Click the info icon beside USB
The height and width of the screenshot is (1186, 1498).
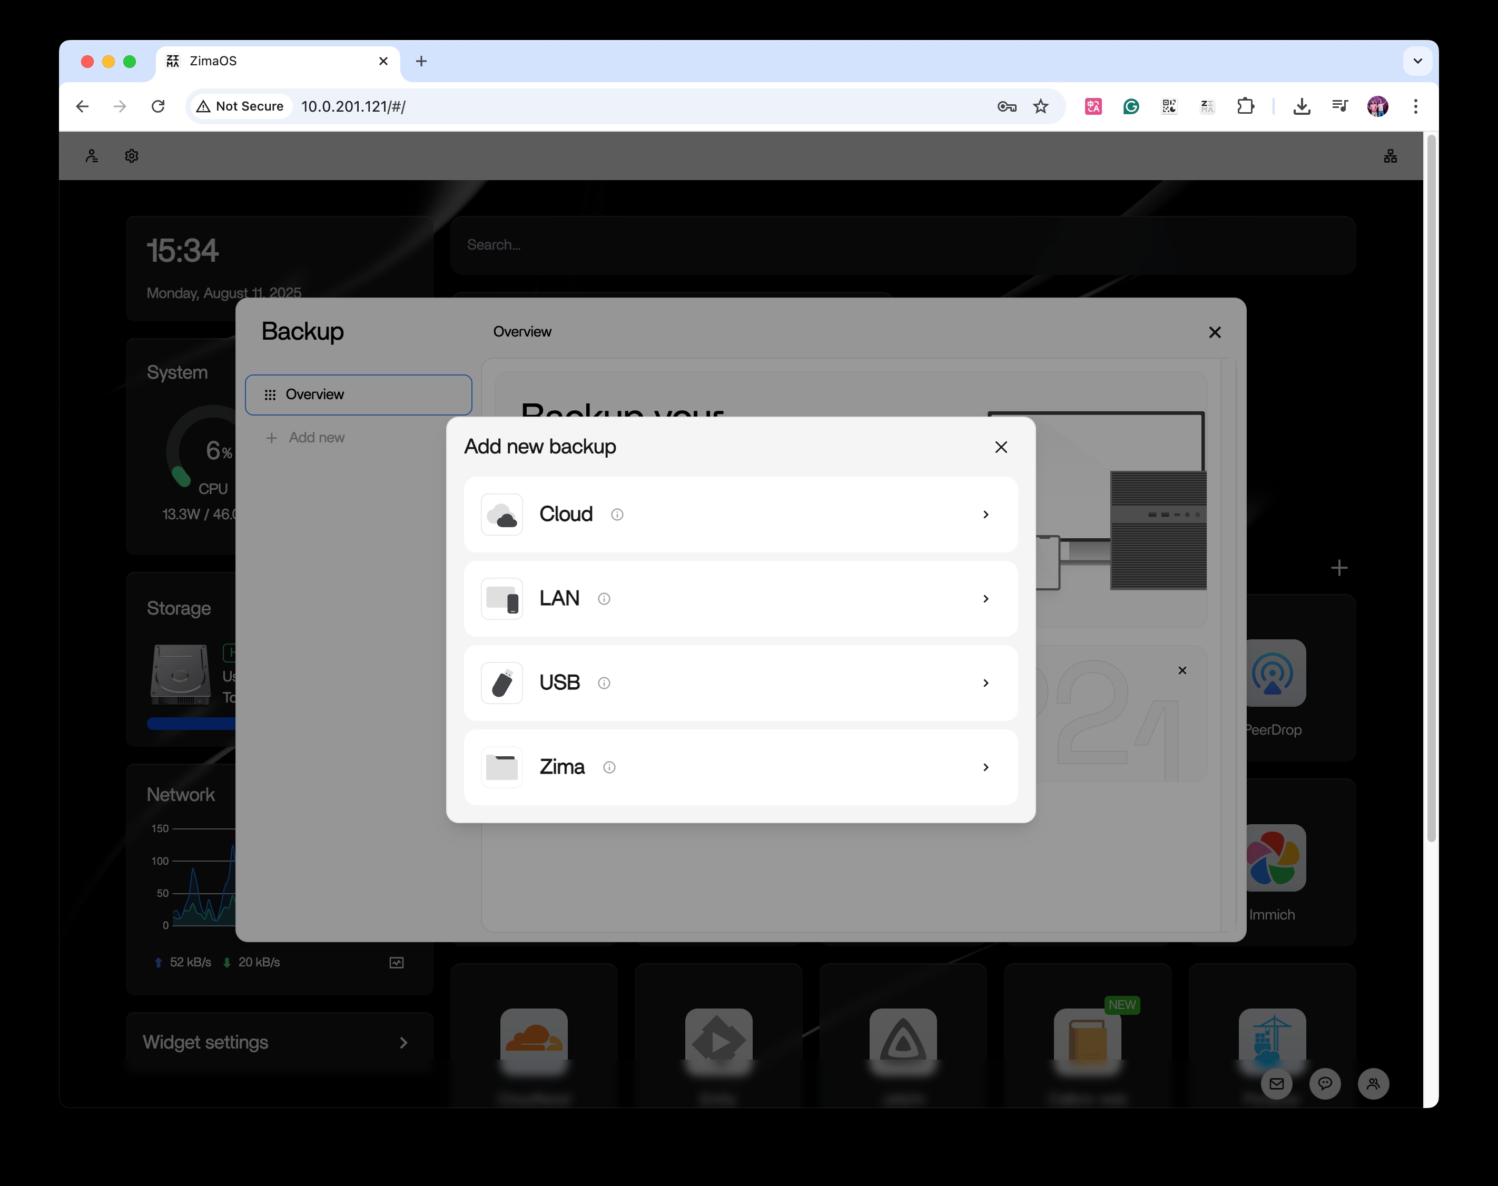[x=604, y=683]
